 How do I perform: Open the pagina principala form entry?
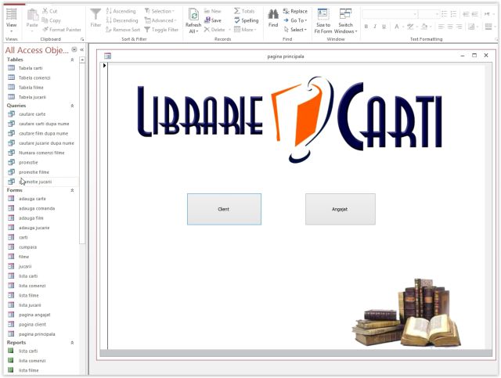tap(37, 334)
